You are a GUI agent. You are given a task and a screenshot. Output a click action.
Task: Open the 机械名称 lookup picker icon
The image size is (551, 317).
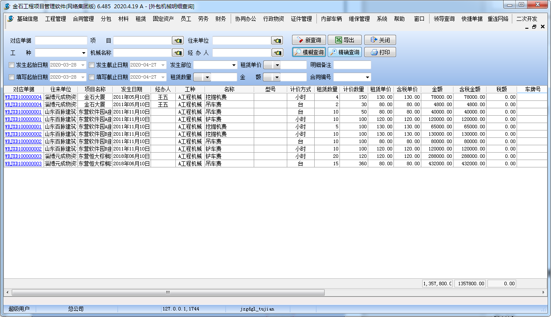click(x=178, y=53)
